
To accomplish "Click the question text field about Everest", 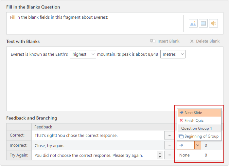I will pos(95,23).
